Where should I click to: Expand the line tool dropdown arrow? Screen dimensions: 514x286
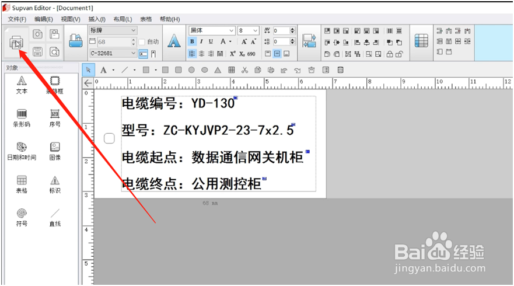(x=134, y=70)
